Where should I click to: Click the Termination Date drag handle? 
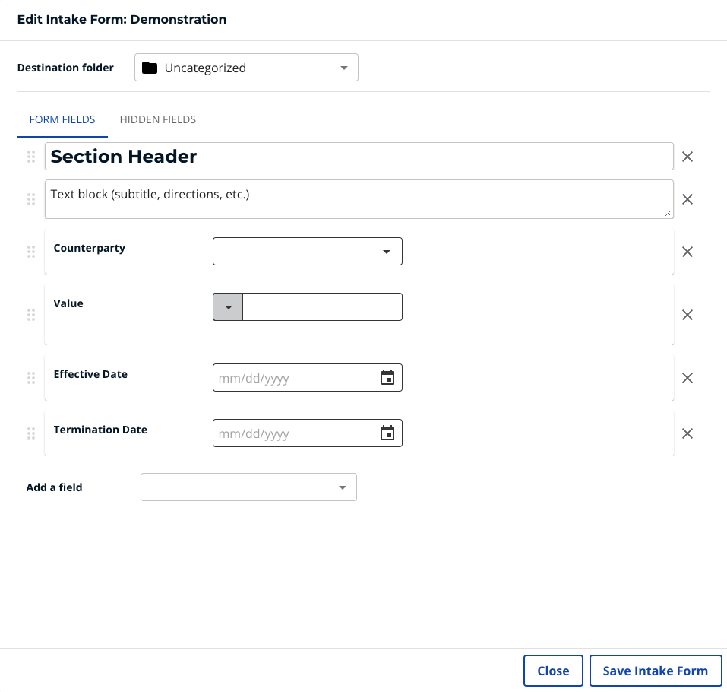click(31, 433)
